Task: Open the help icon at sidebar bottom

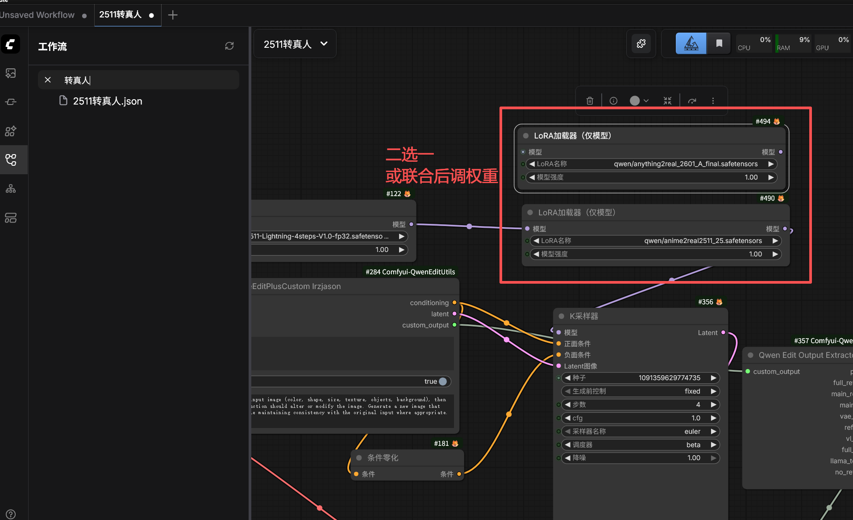Action: (x=11, y=514)
